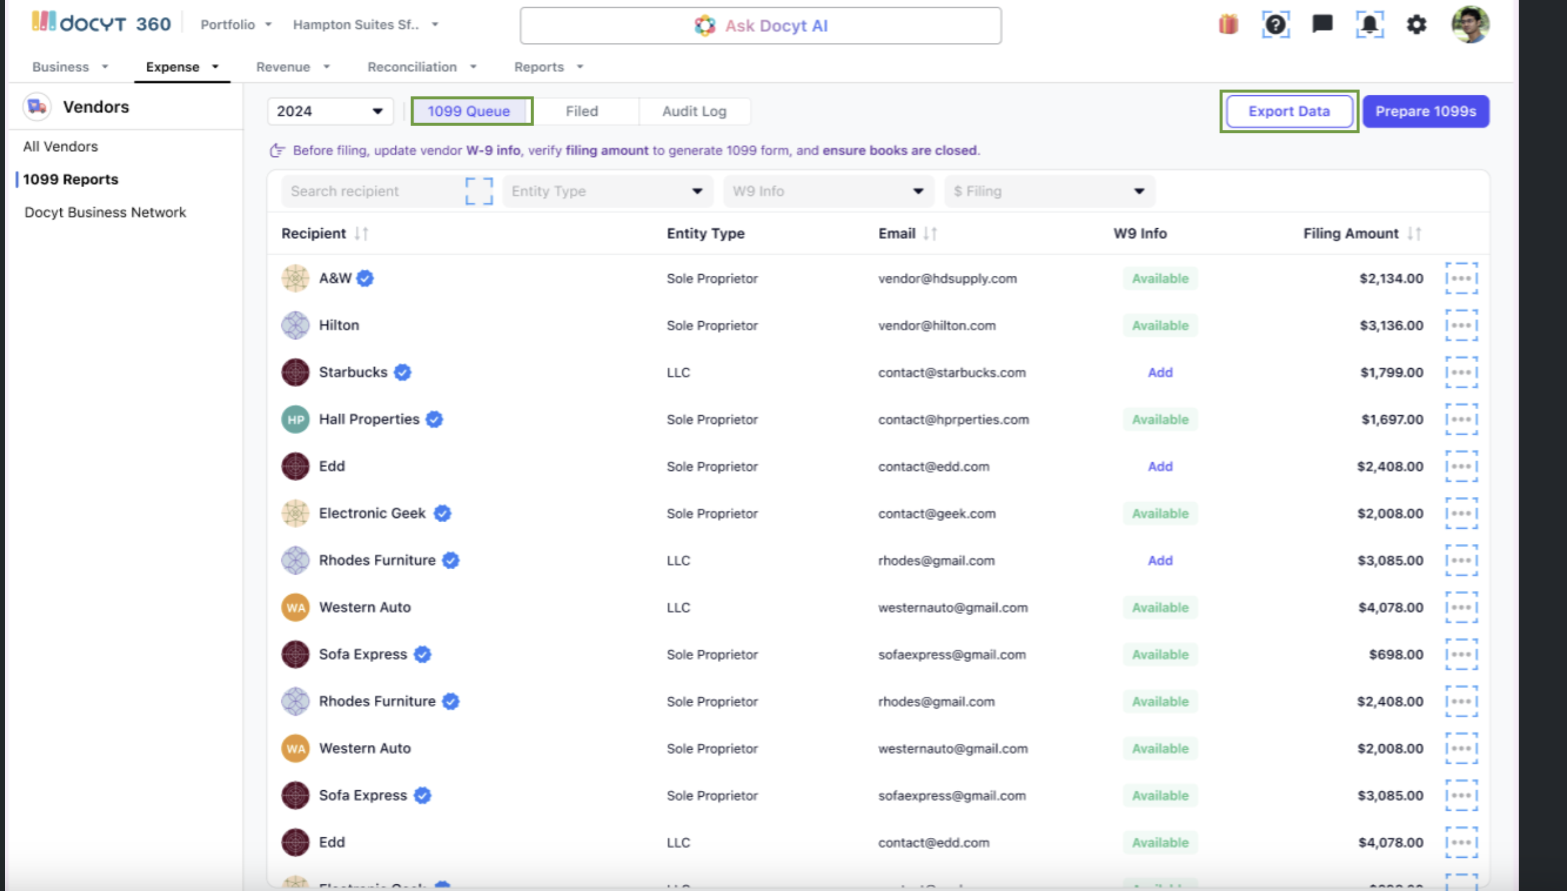This screenshot has height=891, width=1567.
Task: Open the help question mark icon
Action: 1275,25
